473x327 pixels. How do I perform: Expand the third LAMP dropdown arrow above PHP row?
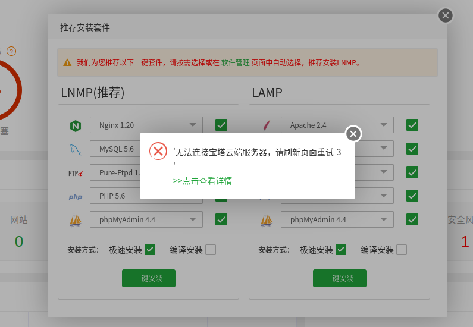coord(384,172)
